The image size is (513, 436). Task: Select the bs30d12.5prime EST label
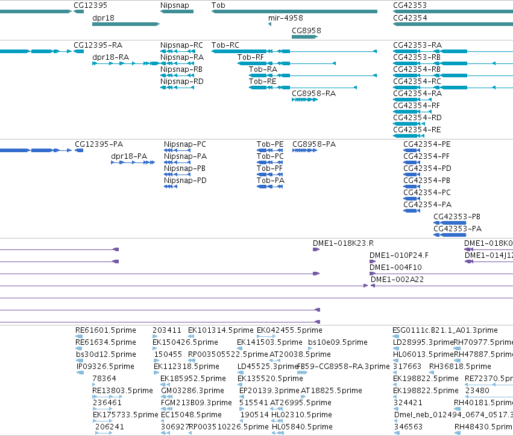[x=106, y=354]
